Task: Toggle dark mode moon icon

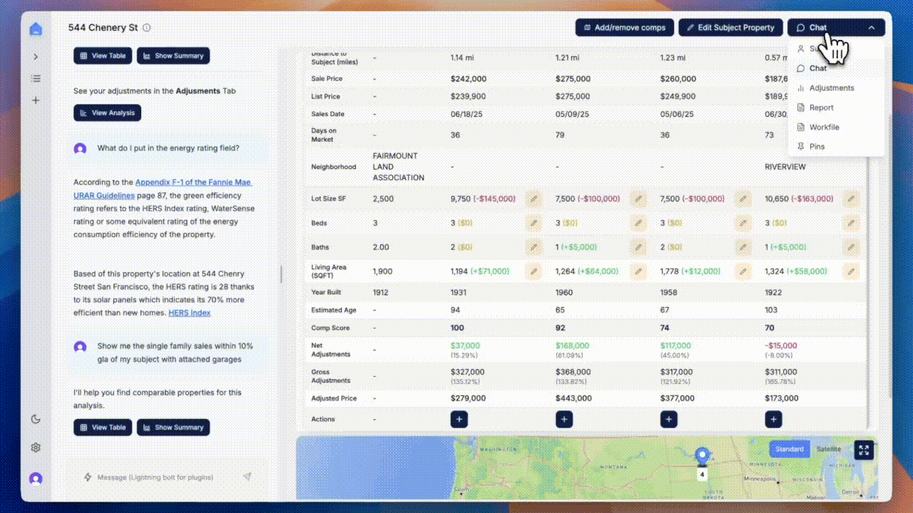Action: click(36, 419)
